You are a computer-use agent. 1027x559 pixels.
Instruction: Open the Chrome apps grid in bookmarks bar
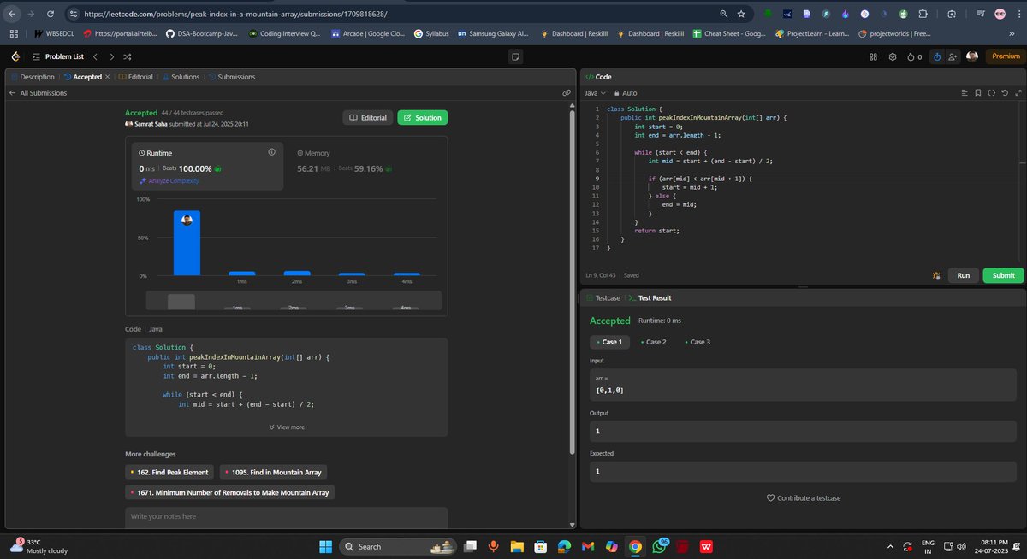(x=14, y=33)
